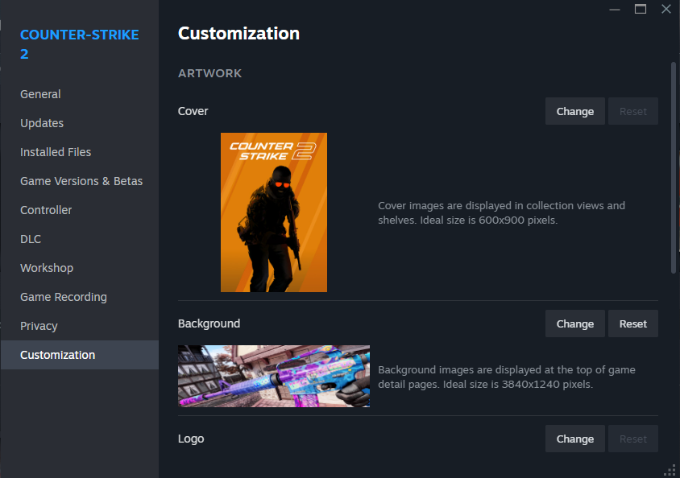The image size is (680, 478).
Task: Open the Workshop section
Action: tap(47, 268)
